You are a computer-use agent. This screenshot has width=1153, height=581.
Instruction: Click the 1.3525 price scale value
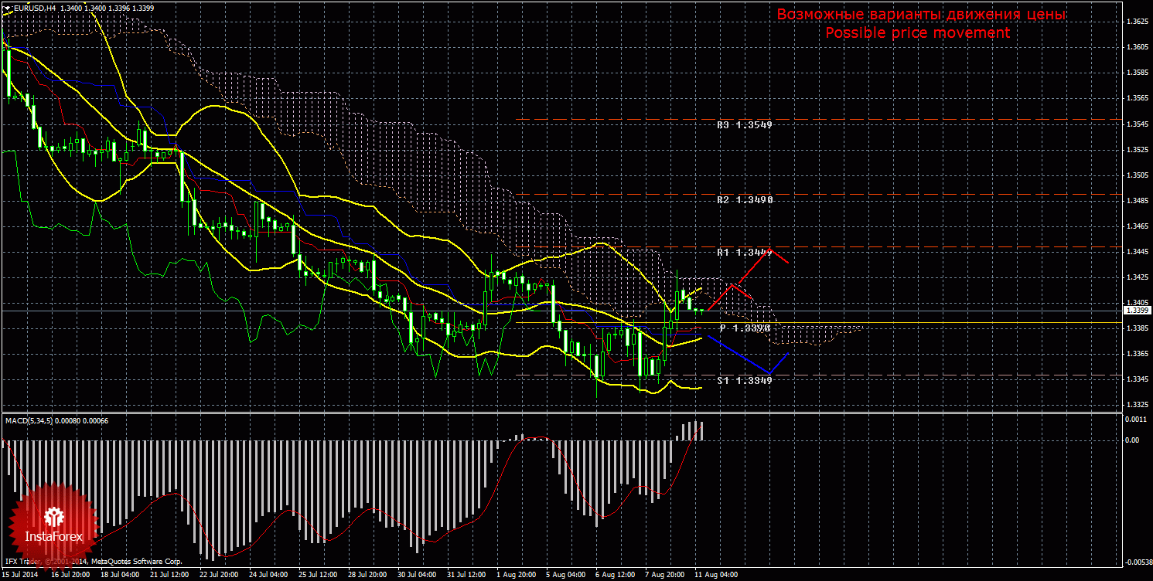(1136, 149)
